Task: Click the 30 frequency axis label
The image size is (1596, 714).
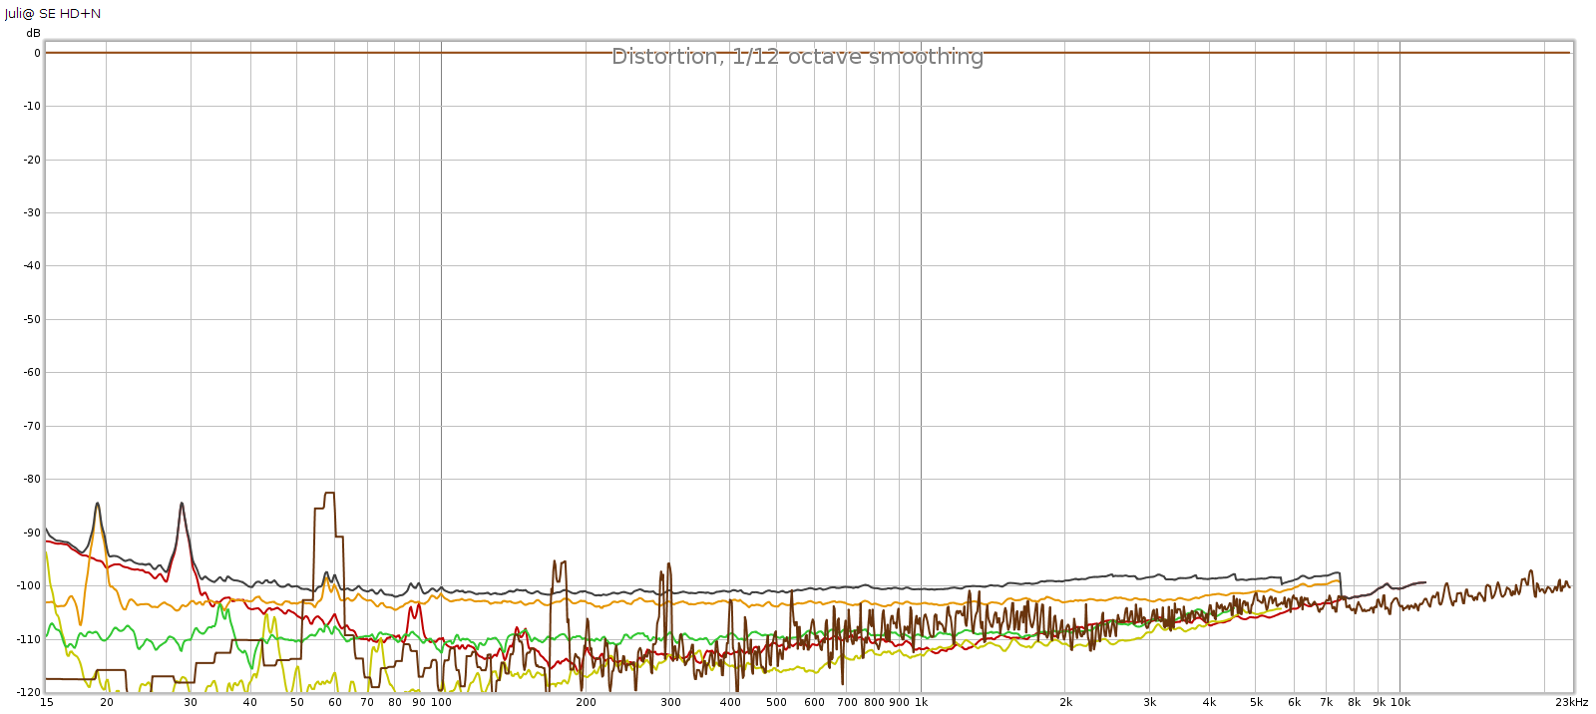Action: point(191,702)
